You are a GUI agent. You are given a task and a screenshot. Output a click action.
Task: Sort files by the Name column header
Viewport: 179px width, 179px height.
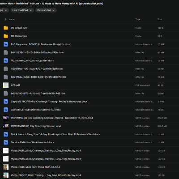(x=12, y=19)
